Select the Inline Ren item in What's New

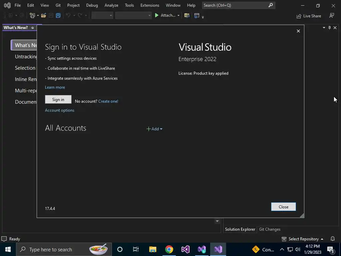(26, 79)
